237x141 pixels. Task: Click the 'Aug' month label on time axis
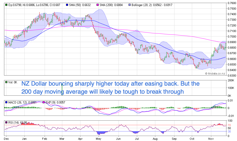(x=155, y=139)
